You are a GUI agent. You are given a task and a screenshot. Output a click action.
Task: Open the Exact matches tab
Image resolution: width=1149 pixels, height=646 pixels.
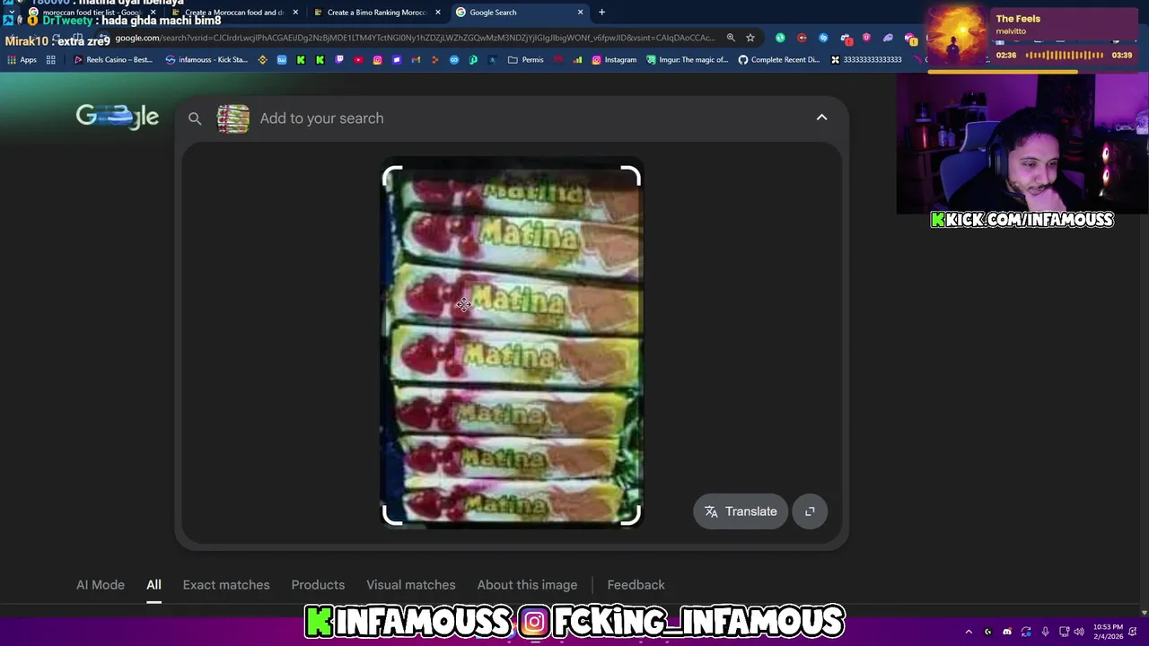tap(226, 585)
